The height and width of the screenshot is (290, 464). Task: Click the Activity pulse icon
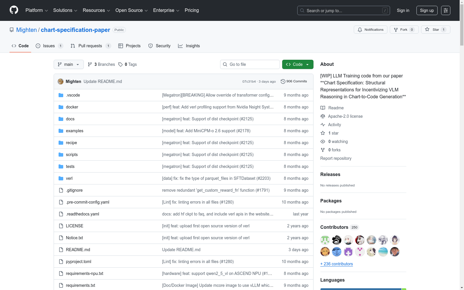point(323,125)
